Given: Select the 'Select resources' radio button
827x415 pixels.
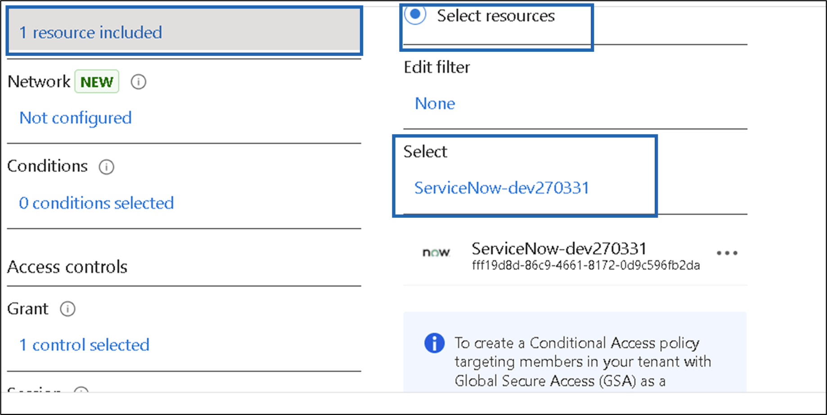Looking at the screenshot, I should (415, 14).
